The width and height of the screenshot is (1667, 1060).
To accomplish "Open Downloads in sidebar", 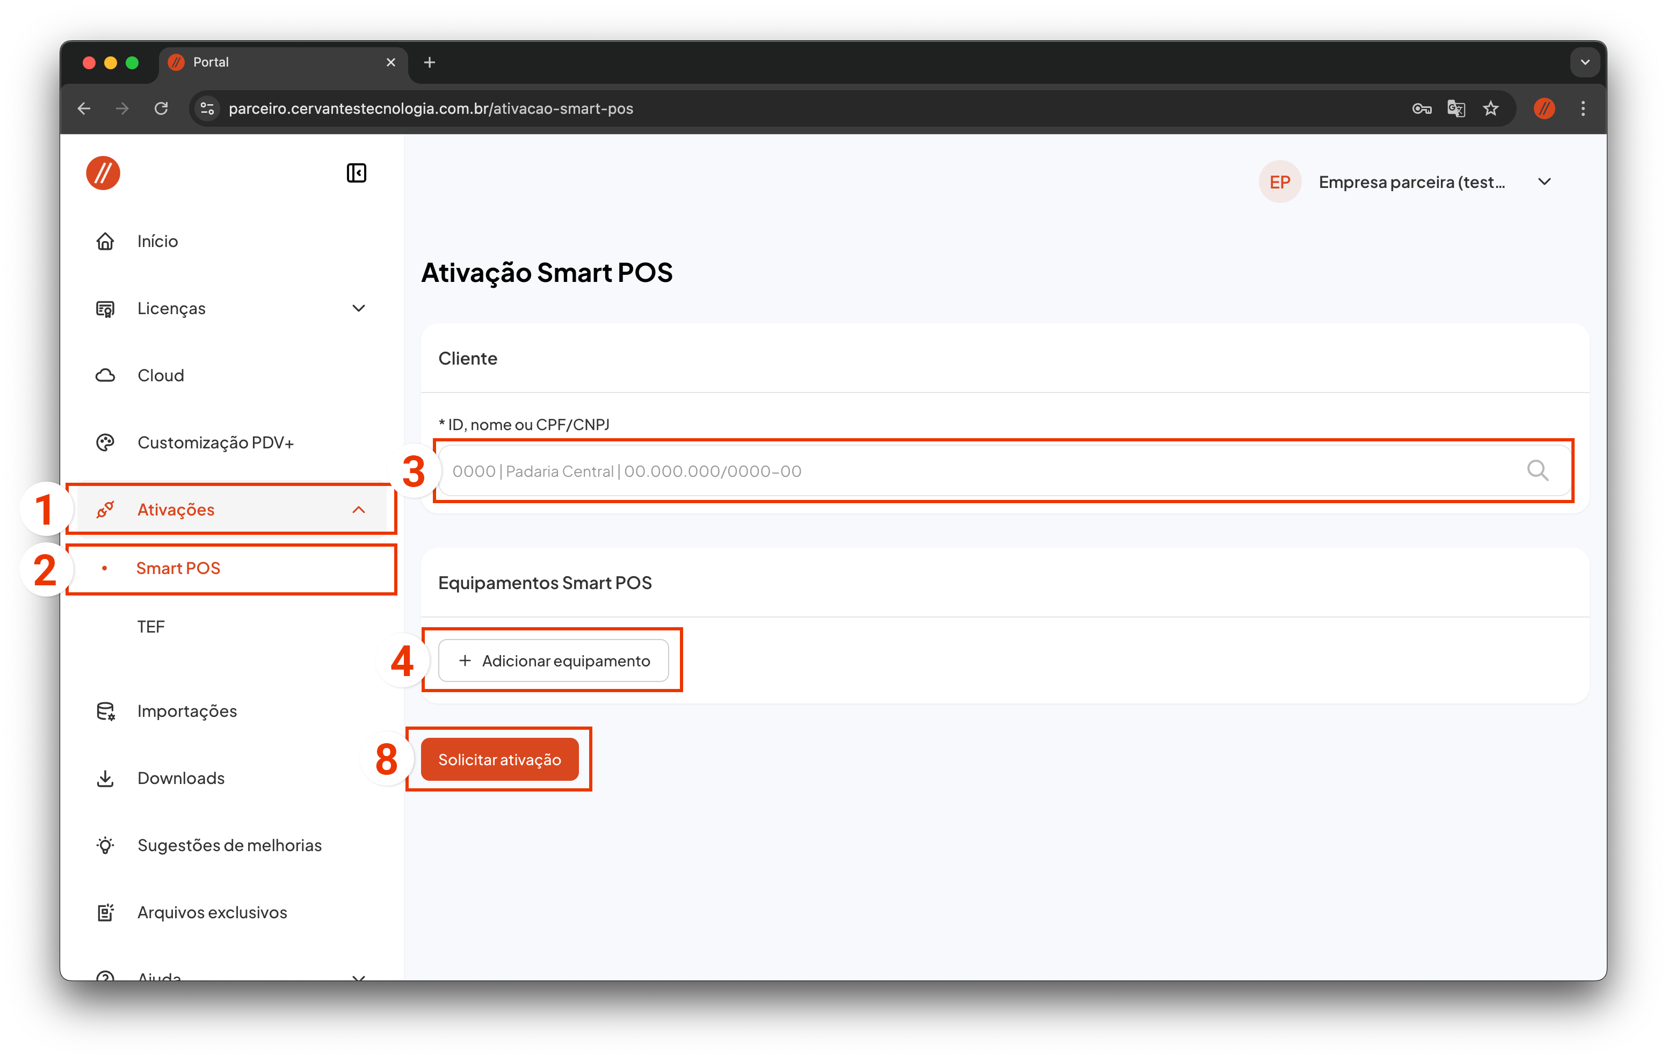I will tap(180, 778).
